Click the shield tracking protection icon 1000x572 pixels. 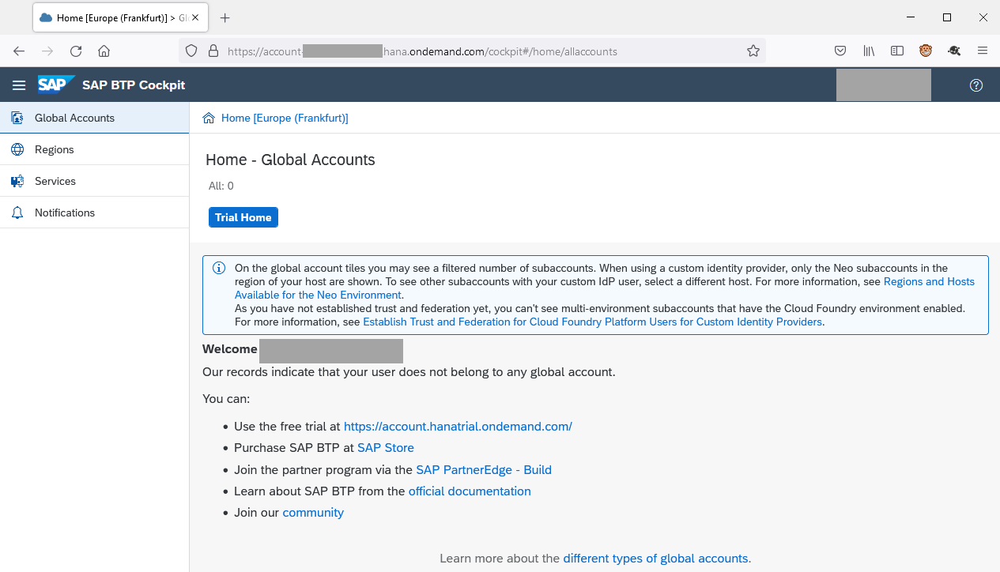pyautogui.click(x=191, y=51)
